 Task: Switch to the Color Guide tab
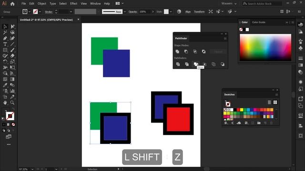[259, 22]
